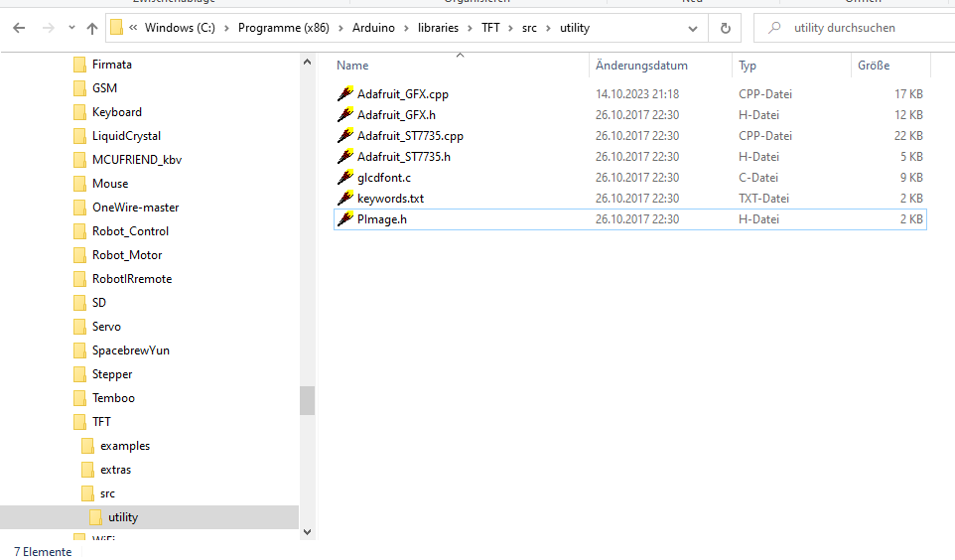Expand chevron after TFT in breadcrumb
The image size is (955, 560).
tap(510, 28)
